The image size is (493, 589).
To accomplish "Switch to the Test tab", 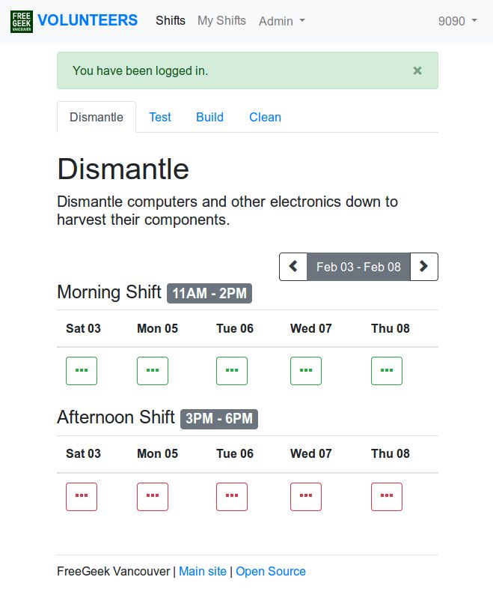I will [160, 117].
